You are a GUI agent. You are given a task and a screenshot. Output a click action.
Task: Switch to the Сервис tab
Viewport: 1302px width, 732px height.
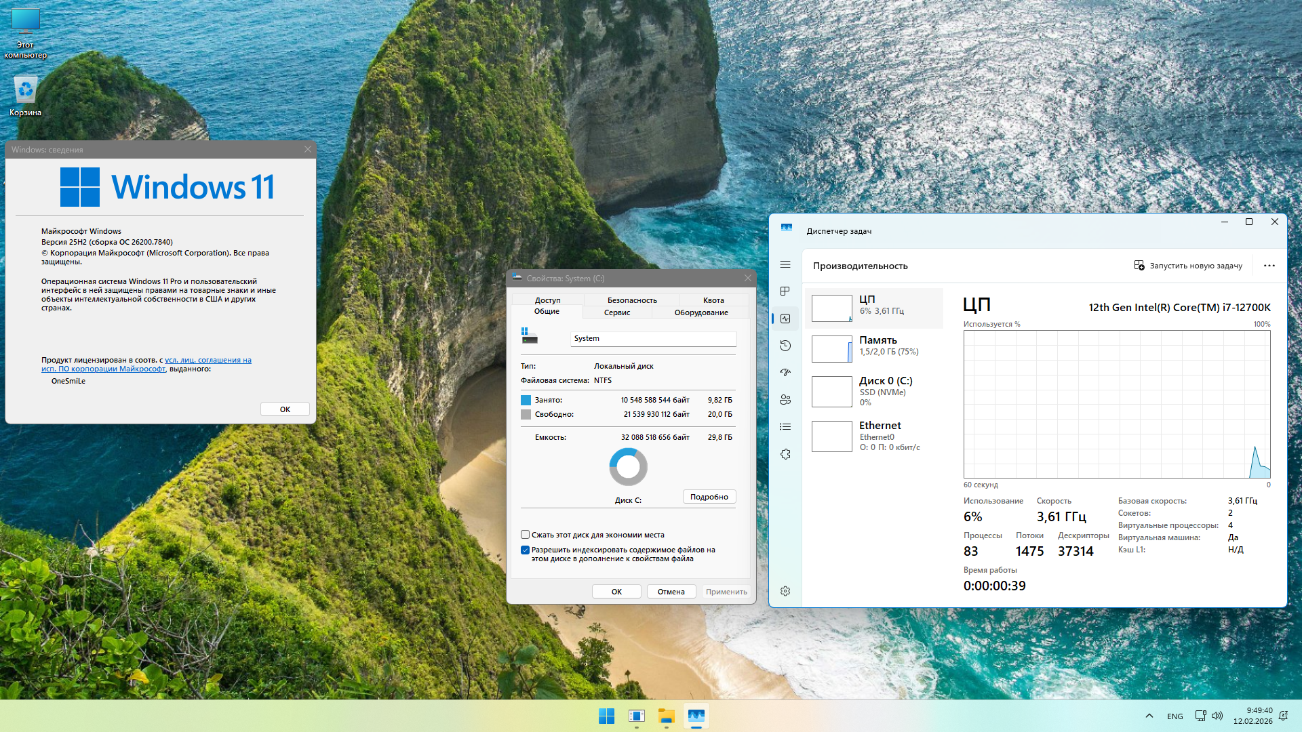[x=616, y=312]
